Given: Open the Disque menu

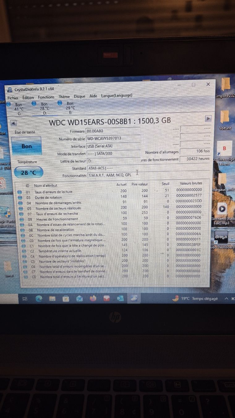Looking at the screenshot, I should [79, 96].
